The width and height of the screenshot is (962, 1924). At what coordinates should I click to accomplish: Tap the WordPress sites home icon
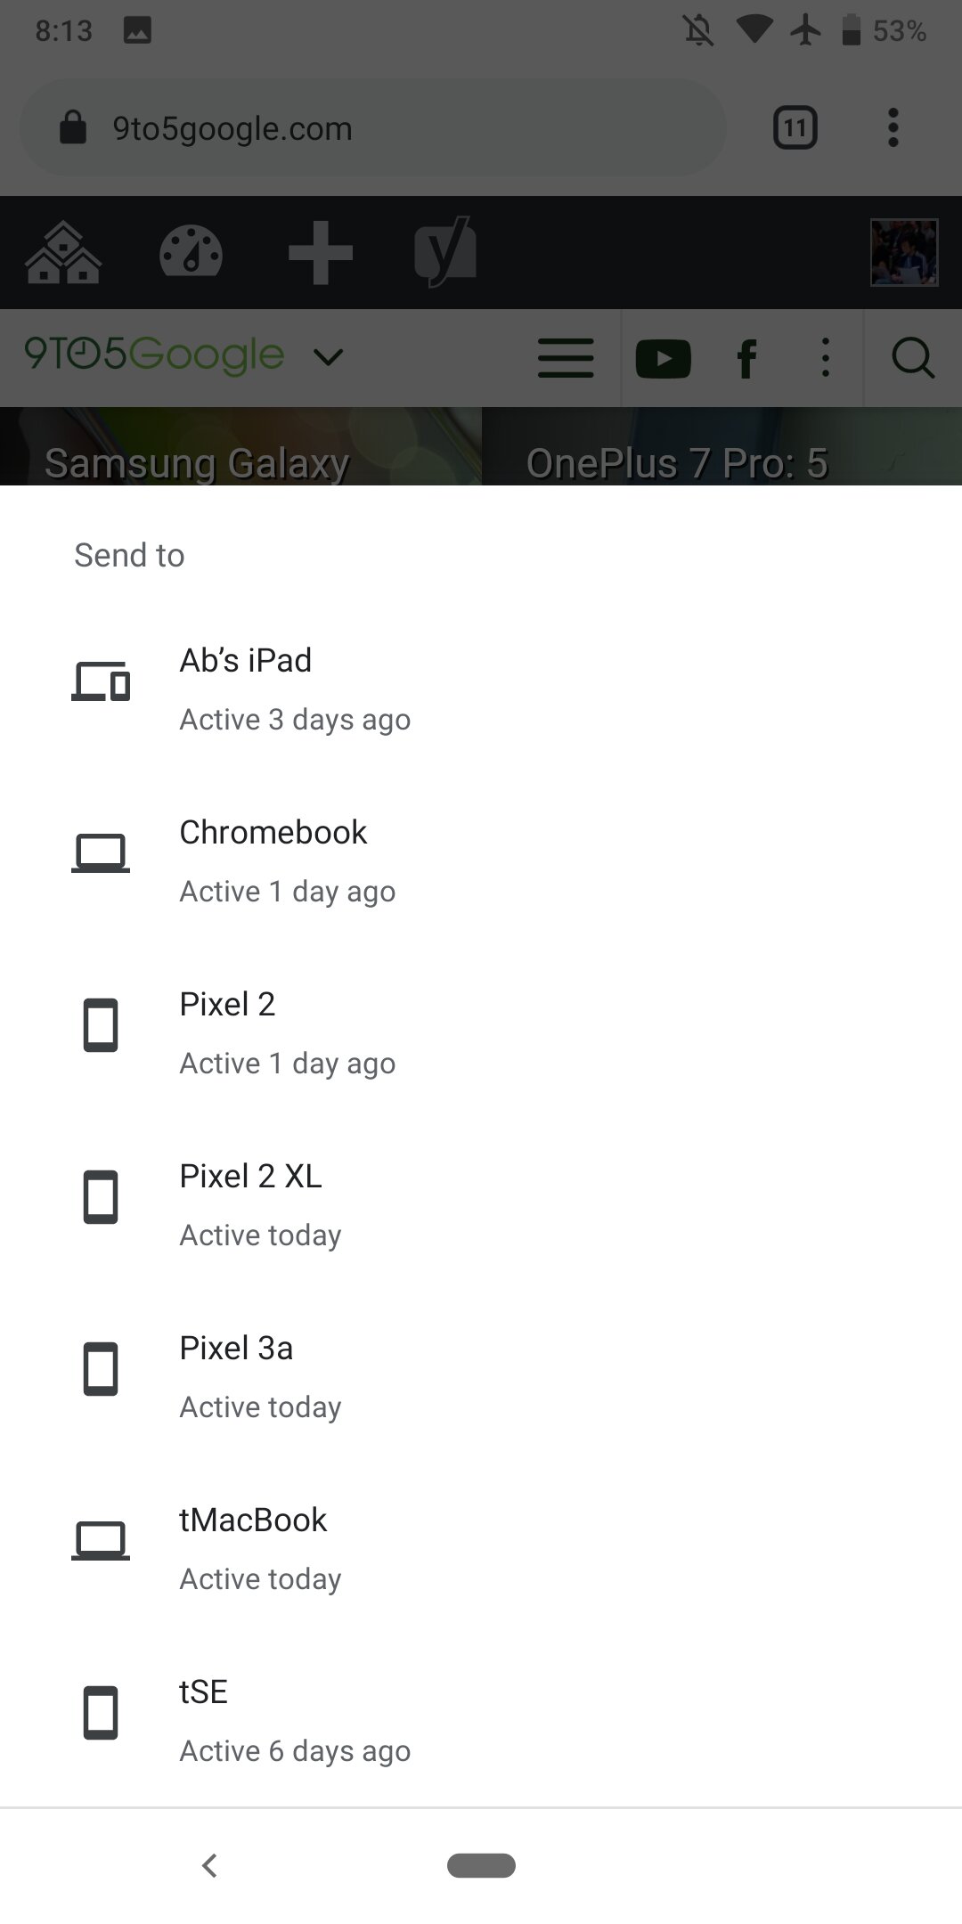[63, 252]
